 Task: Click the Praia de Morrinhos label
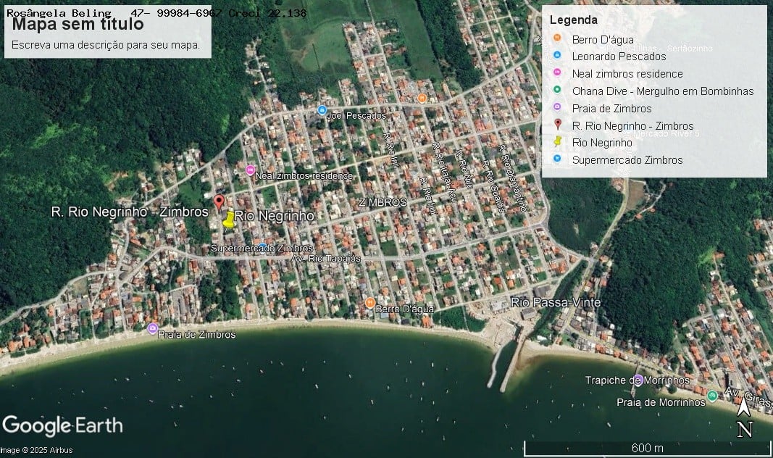pyautogui.click(x=661, y=402)
